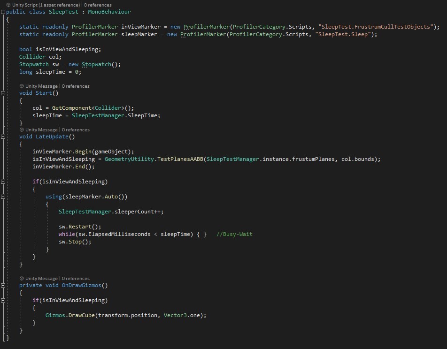The image size is (447, 349).
Task: Click 'Unity Message' label above OnDrawGizmos
Action: [x=41, y=278]
